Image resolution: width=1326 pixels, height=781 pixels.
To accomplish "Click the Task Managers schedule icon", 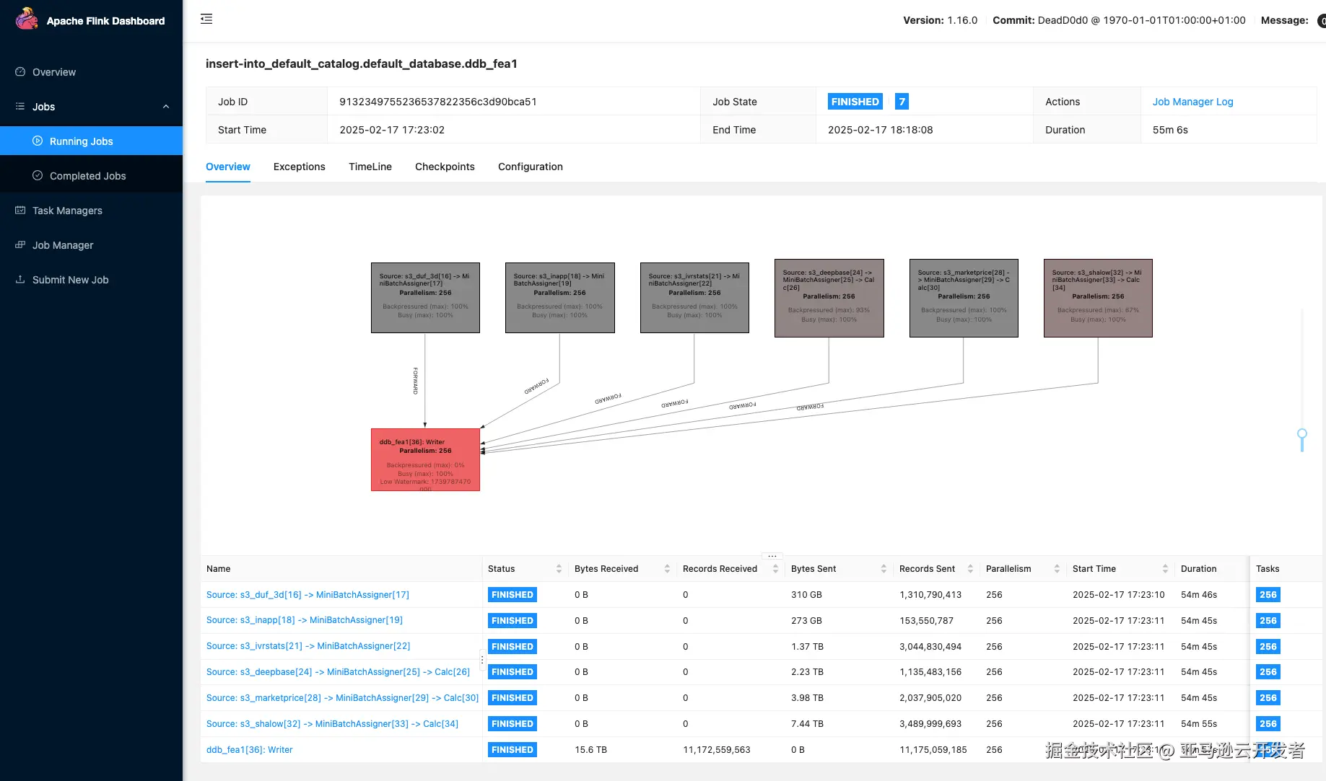I will pyautogui.click(x=20, y=210).
